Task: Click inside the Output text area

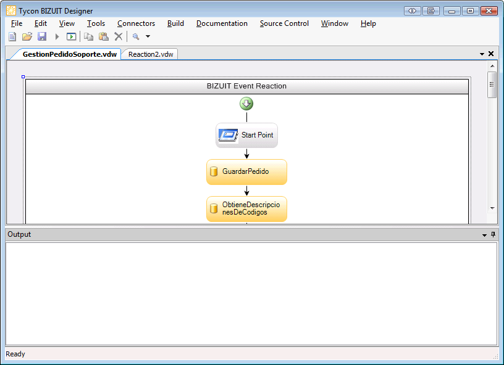Action: pyautogui.click(x=251, y=294)
